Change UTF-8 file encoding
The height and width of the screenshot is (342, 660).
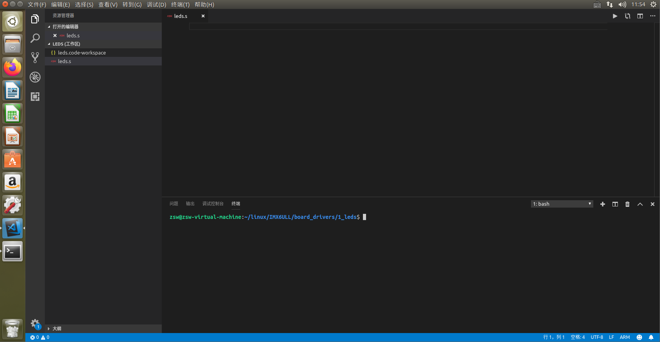(597, 337)
